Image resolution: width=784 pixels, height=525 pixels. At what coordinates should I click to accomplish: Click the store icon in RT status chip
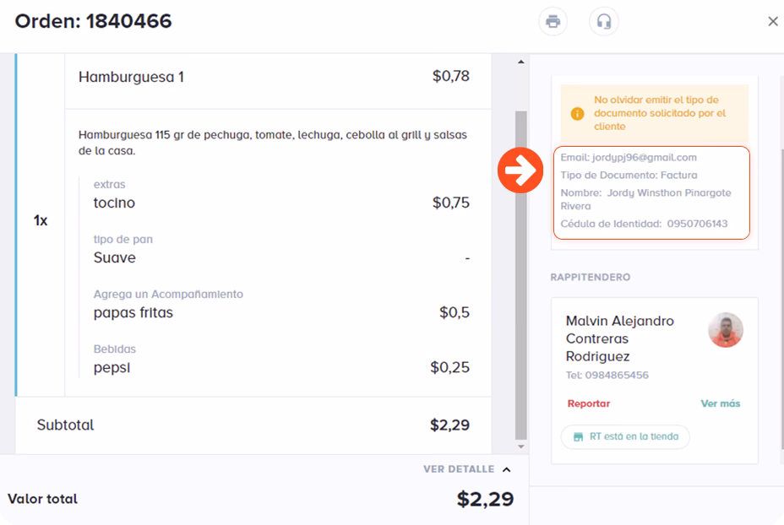tap(578, 437)
